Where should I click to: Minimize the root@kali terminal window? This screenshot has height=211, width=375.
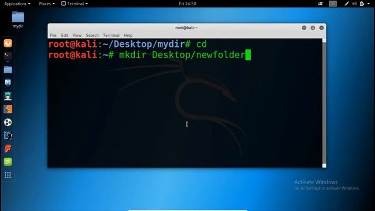point(304,28)
